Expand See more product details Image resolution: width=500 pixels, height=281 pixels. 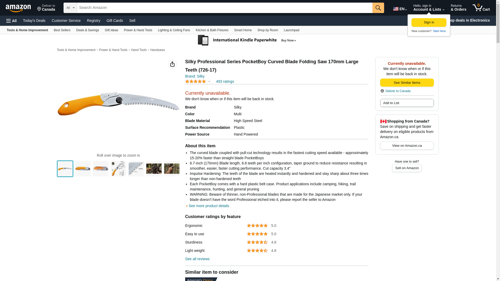click(x=209, y=206)
